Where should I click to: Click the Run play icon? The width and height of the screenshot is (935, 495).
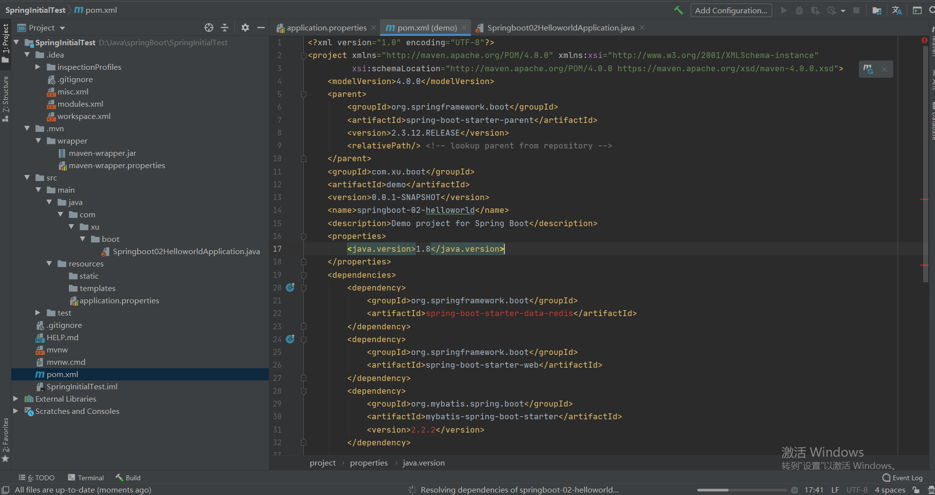point(784,10)
